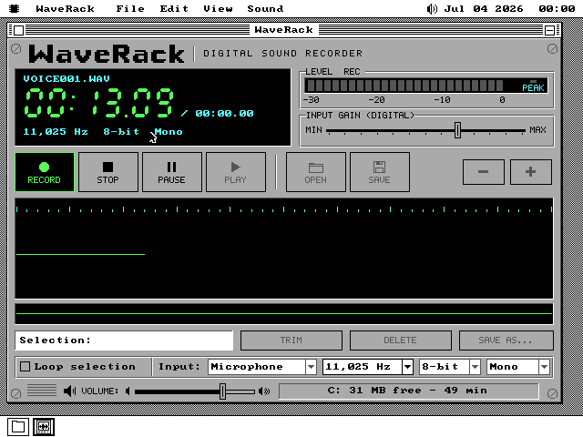This screenshot has width=583, height=437.
Task: Open the folder icon in the bottom shelf
Action: pyautogui.click(x=18, y=427)
